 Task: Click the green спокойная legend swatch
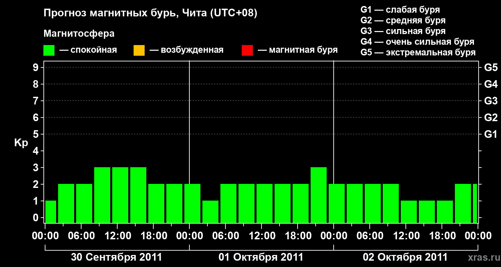(x=49, y=50)
